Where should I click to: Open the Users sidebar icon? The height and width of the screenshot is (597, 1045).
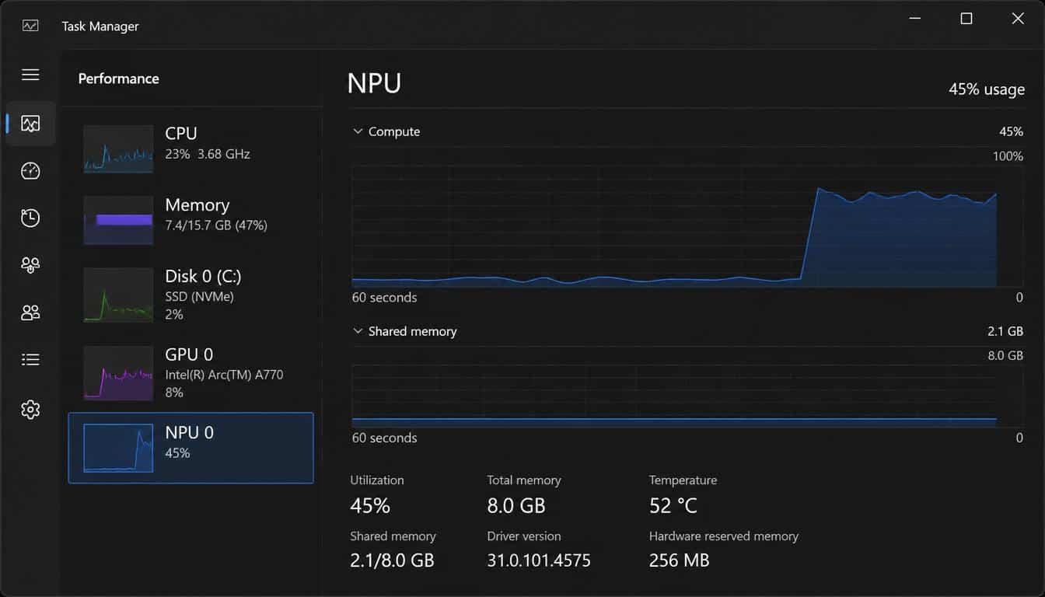pos(30,266)
